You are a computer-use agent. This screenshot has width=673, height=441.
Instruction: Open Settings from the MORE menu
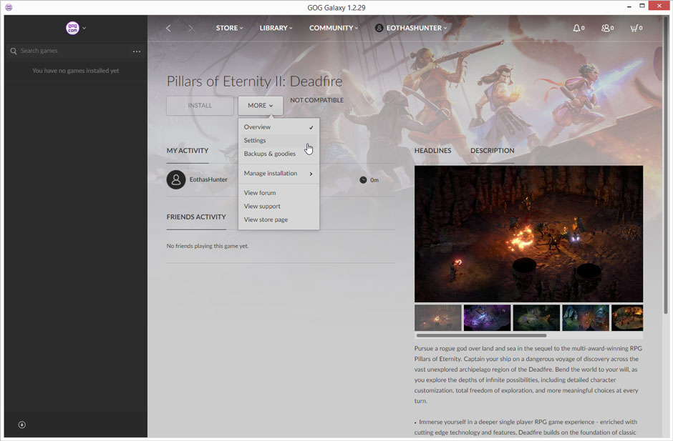(x=279, y=140)
